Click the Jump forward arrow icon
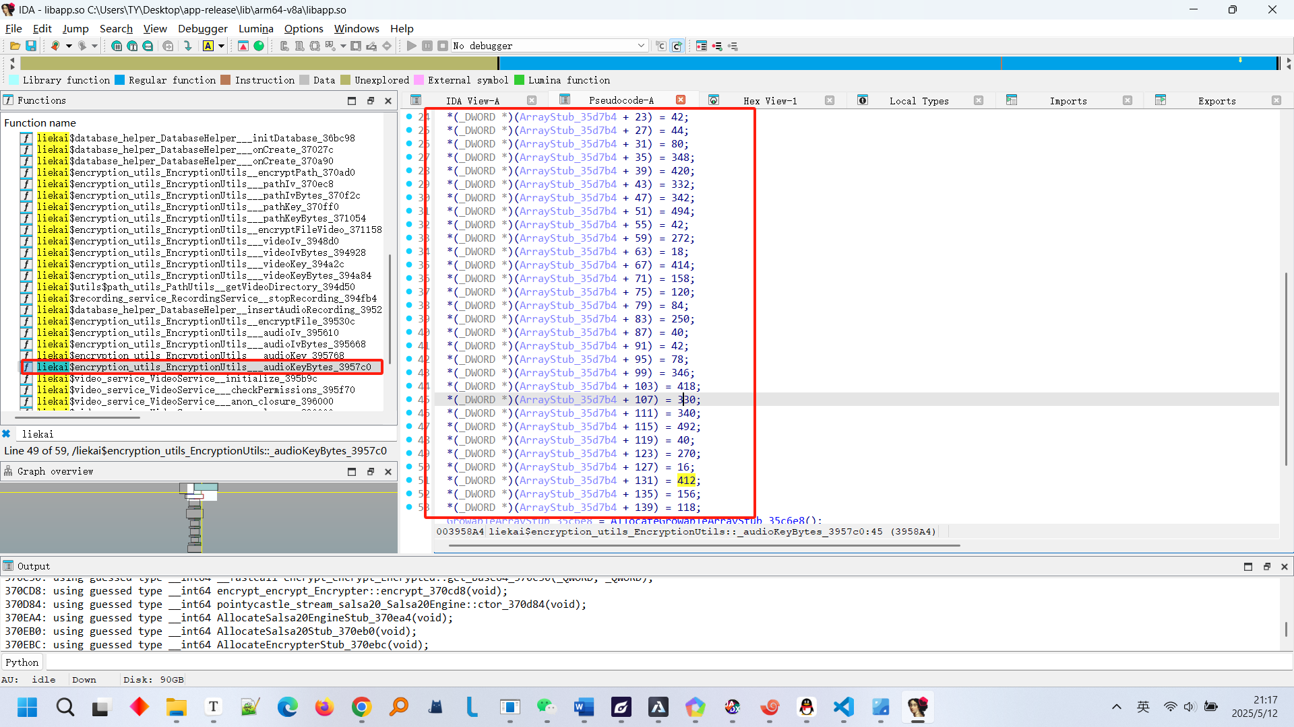Viewport: 1294px width, 727px height. tap(82, 46)
